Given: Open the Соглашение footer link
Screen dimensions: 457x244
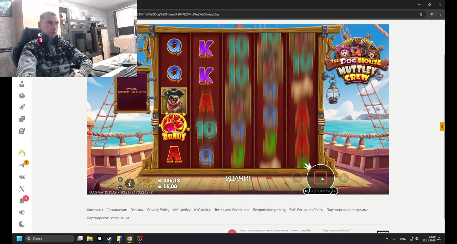Looking at the screenshot, I should [x=116, y=210].
